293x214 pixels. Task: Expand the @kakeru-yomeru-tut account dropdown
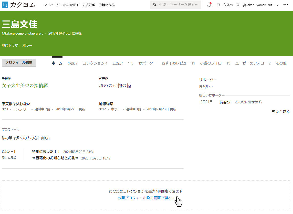click(260, 5)
